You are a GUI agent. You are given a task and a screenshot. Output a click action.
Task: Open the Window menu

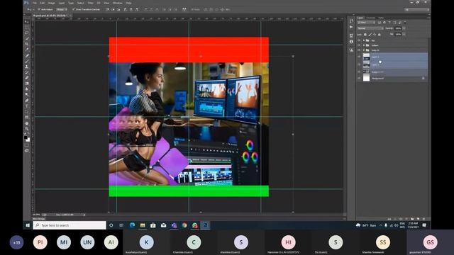point(117,3)
